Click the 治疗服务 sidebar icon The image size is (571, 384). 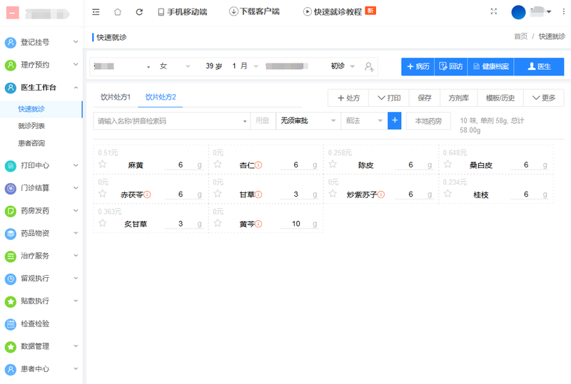[x=11, y=256]
